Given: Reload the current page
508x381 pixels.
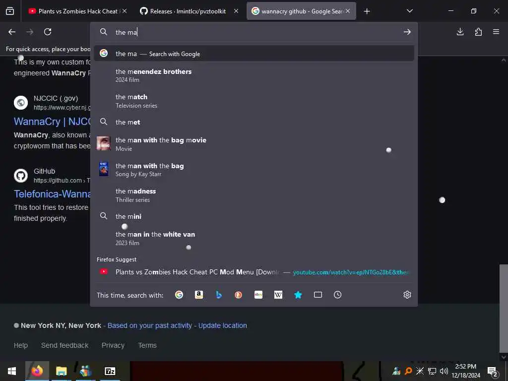Looking at the screenshot, I should [48, 32].
